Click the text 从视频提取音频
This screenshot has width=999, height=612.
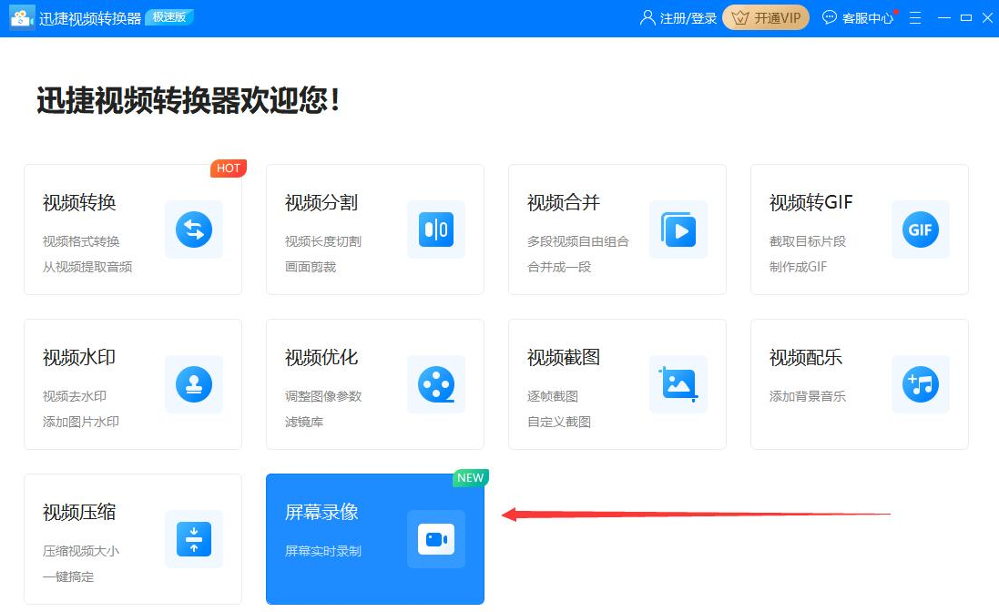point(87,267)
